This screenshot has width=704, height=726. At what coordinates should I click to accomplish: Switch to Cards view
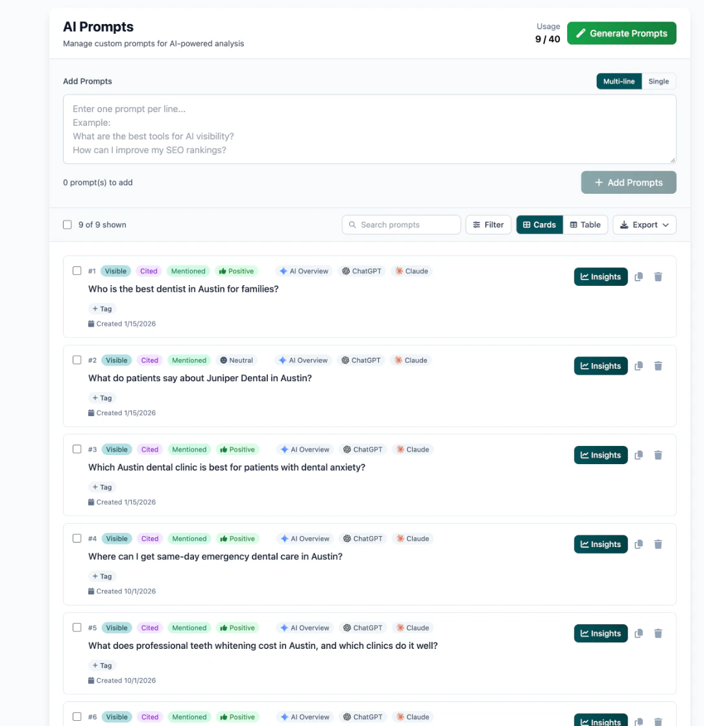[x=539, y=224]
